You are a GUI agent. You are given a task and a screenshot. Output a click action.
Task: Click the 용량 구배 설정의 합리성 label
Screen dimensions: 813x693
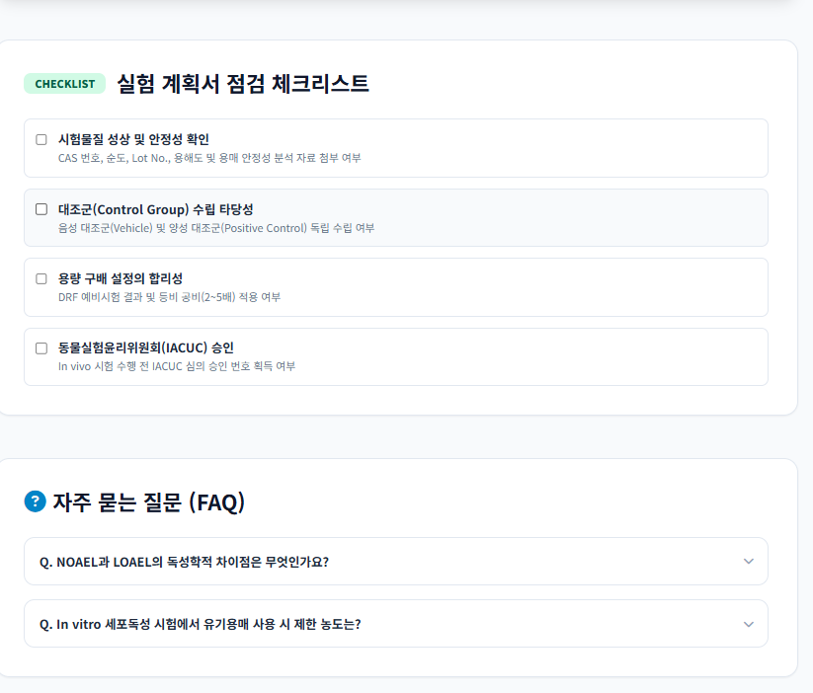tap(121, 278)
